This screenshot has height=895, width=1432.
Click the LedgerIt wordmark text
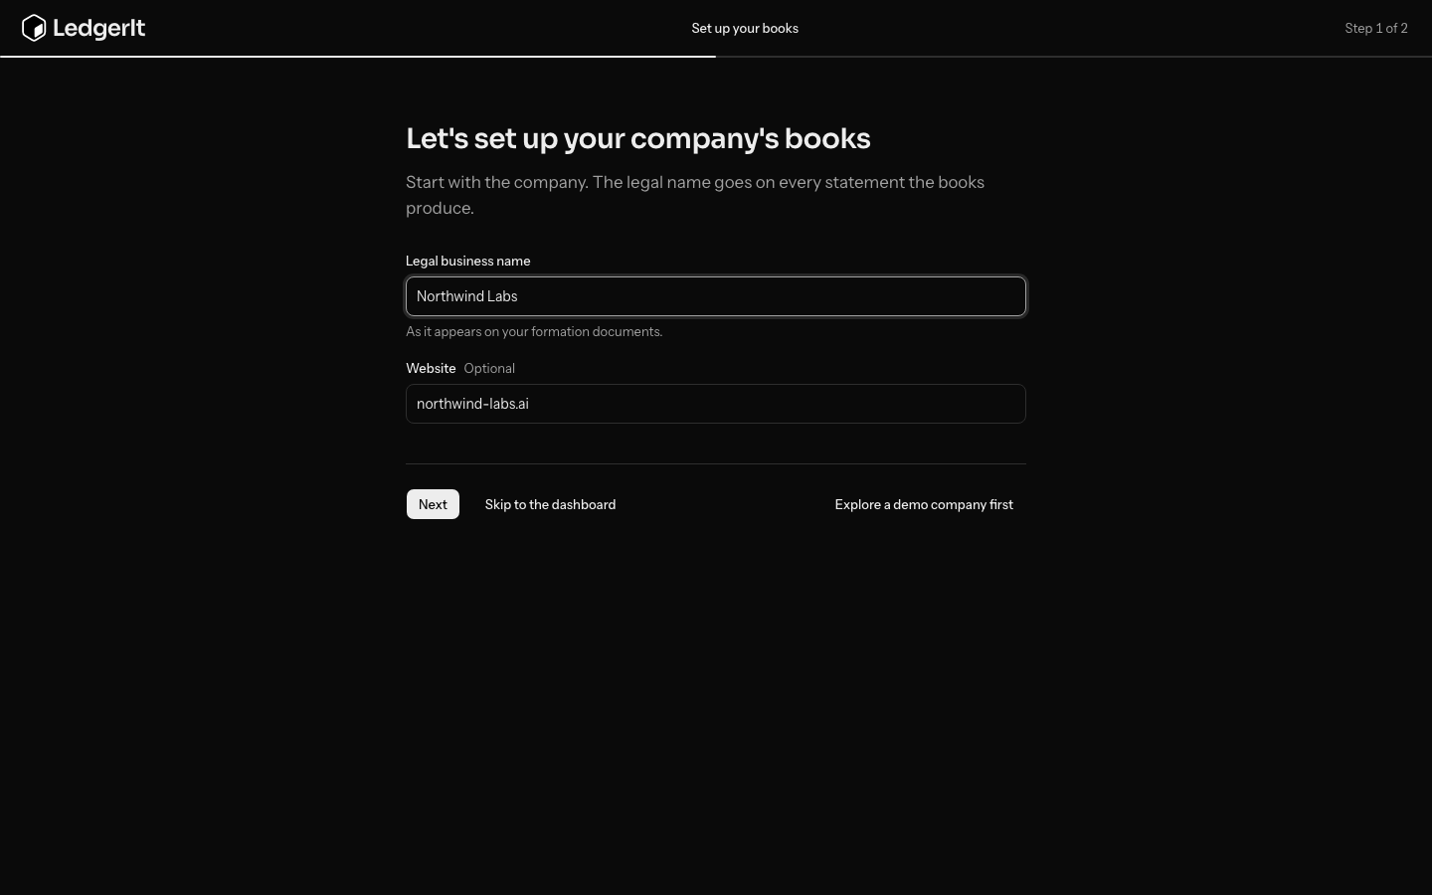coord(98,28)
